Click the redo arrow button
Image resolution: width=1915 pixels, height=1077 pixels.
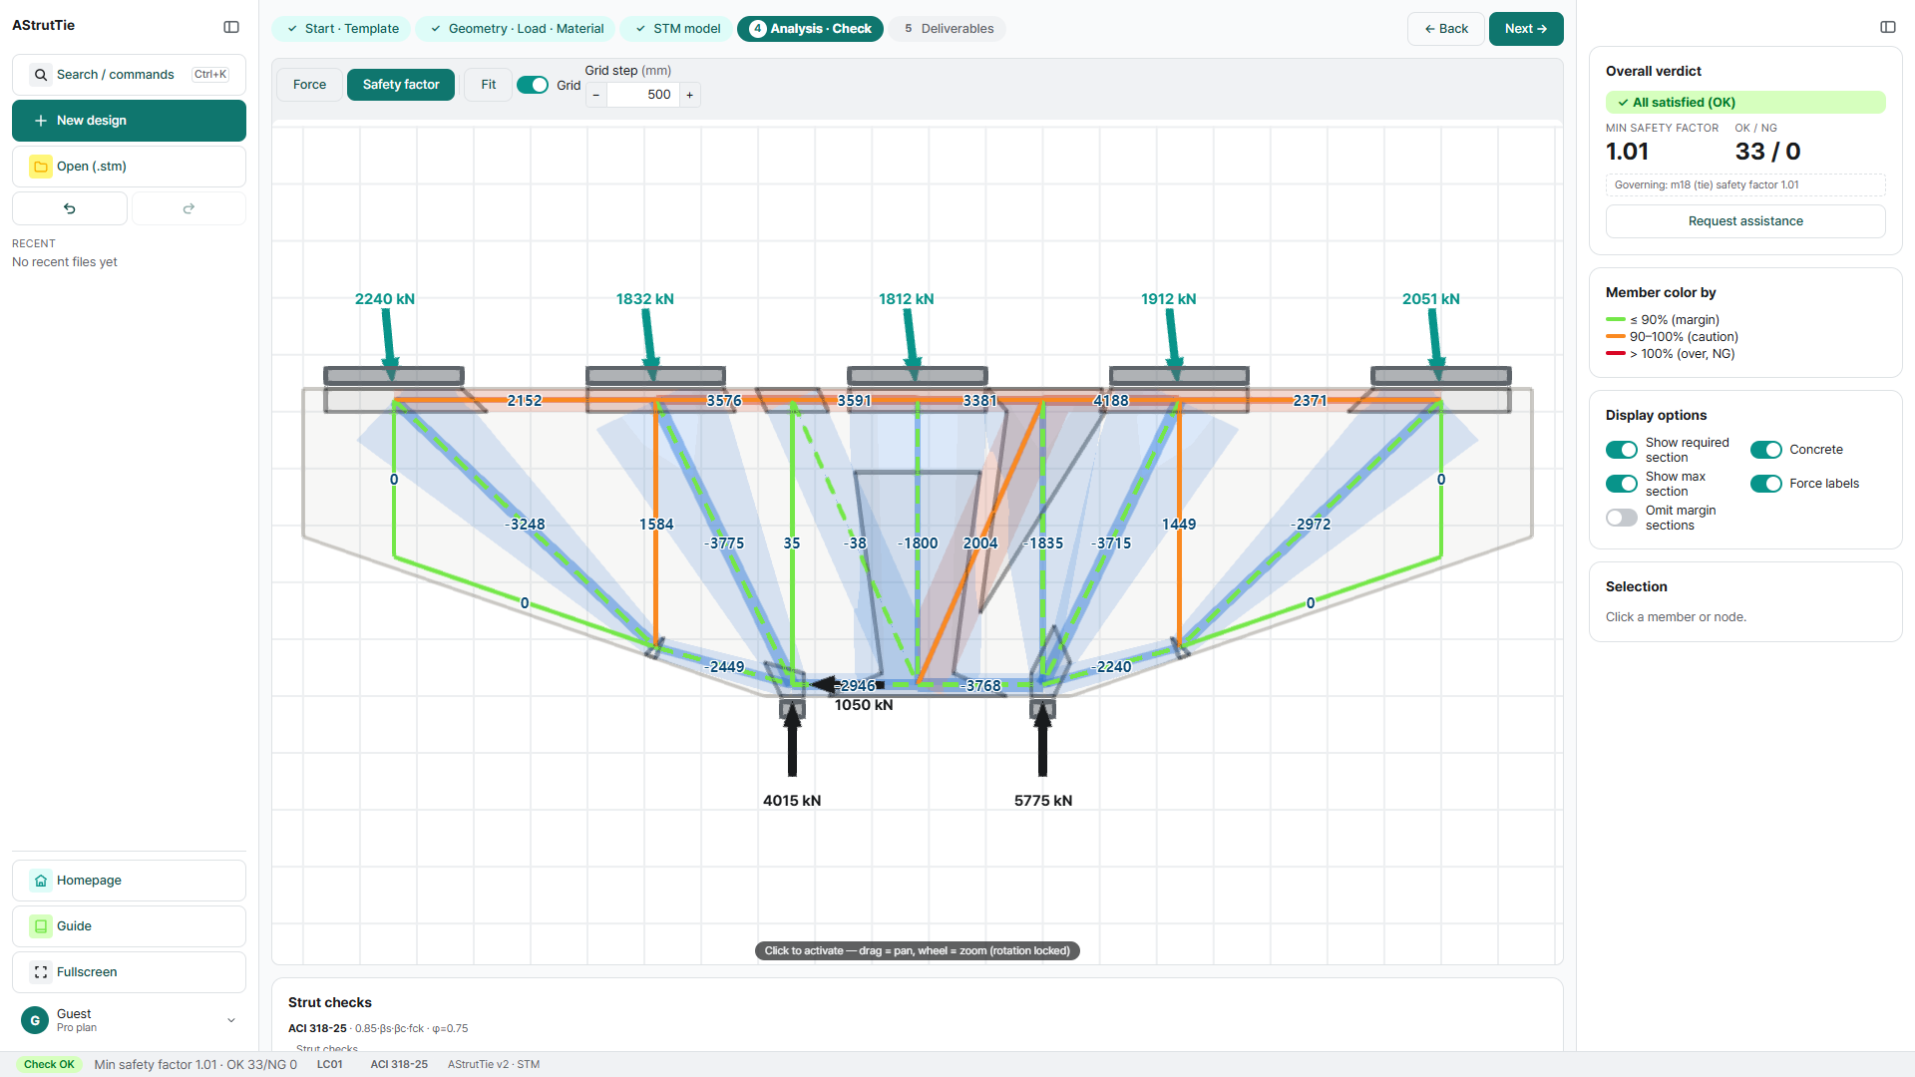(x=189, y=208)
